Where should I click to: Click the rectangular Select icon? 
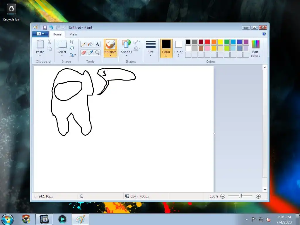click(x=62, y=45)
